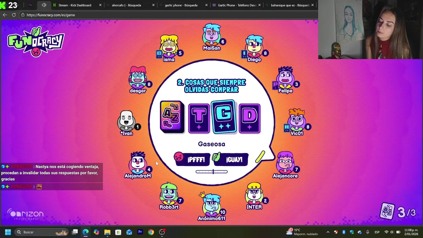423x238 pixels.
Task: Open Microsoft Store from the taskbar
Action: tap(118, 232)
